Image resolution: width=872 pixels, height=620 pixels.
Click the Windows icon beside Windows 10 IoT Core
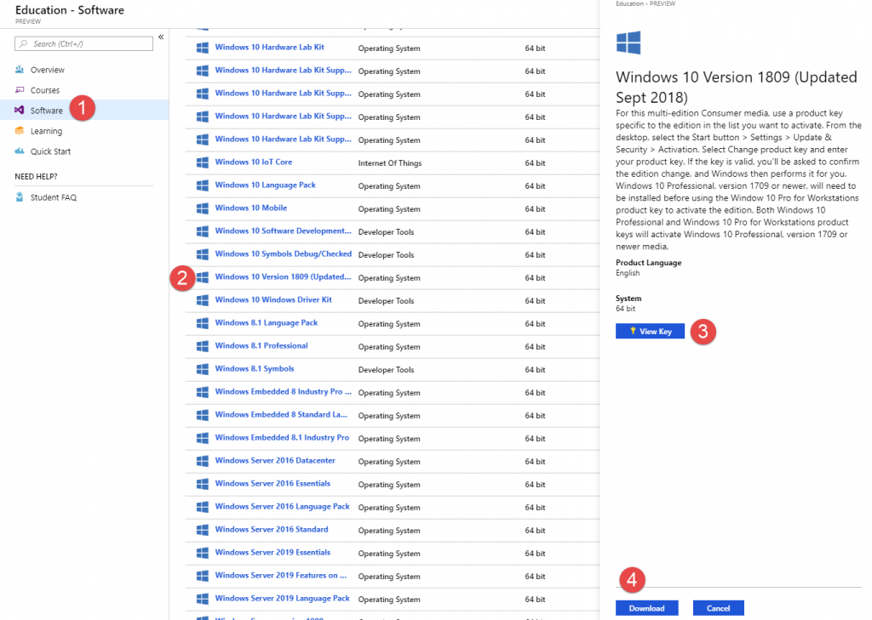click(x=203, y=162)
